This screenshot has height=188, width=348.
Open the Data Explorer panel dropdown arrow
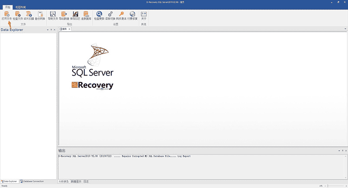(48, 30)
